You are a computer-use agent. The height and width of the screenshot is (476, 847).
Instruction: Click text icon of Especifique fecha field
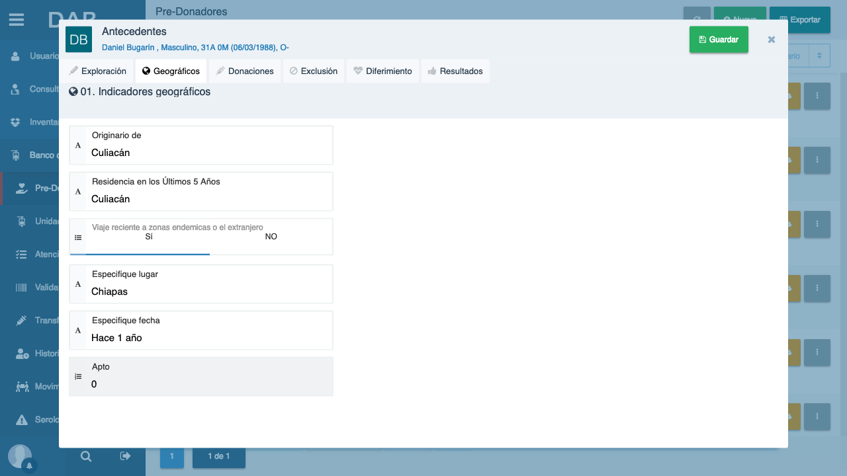[78, 330]
